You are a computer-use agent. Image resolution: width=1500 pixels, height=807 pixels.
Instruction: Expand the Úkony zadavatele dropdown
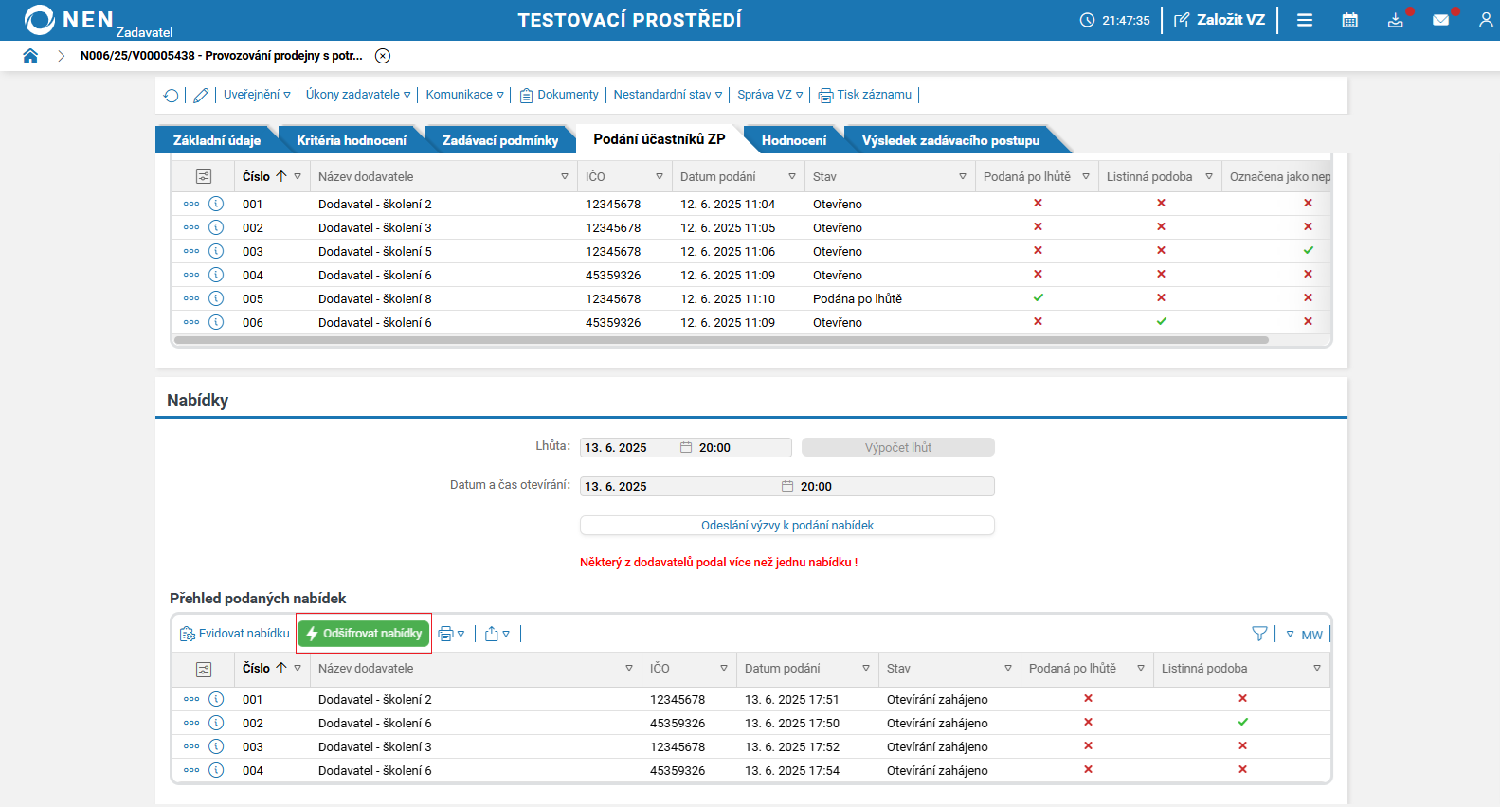point(357,95)
